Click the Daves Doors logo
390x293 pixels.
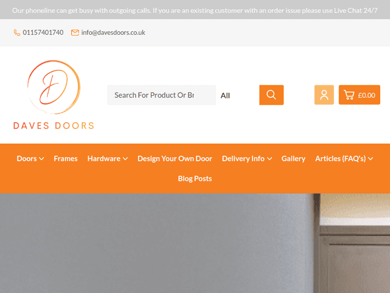point(54,95)
